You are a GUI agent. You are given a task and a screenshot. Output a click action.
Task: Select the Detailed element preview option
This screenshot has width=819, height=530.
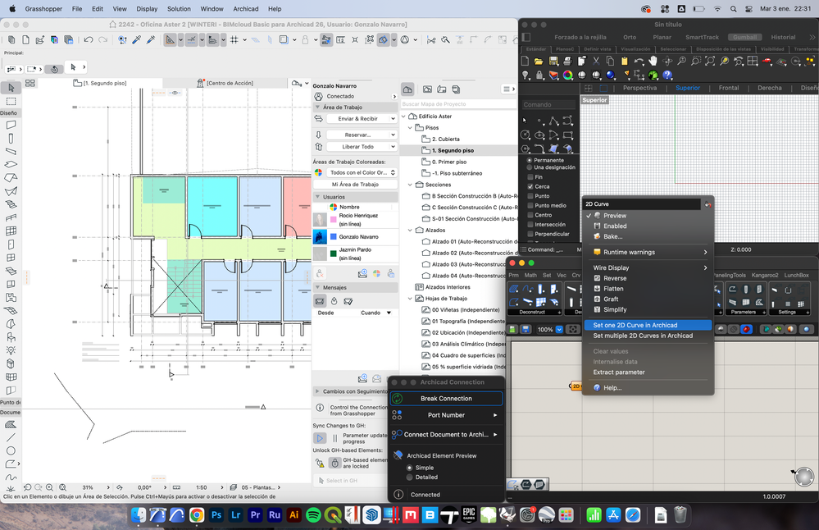click(x=410, y=477)
